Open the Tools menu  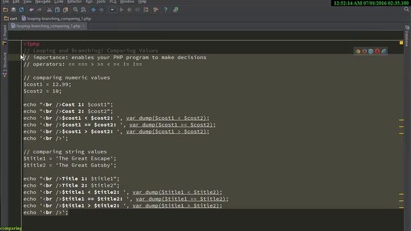point(101,1)
